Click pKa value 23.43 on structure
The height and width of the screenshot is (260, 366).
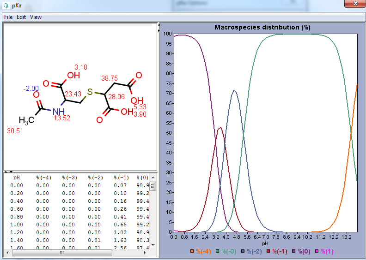click(x=73, y=94)
